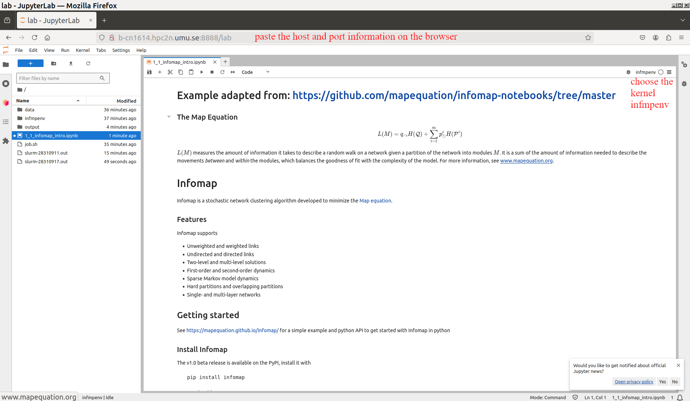Viewport: 690px width, 401px height.
Task: Close the 1_1_infomap_intro.ipynb tab
Action: point(215,62)
